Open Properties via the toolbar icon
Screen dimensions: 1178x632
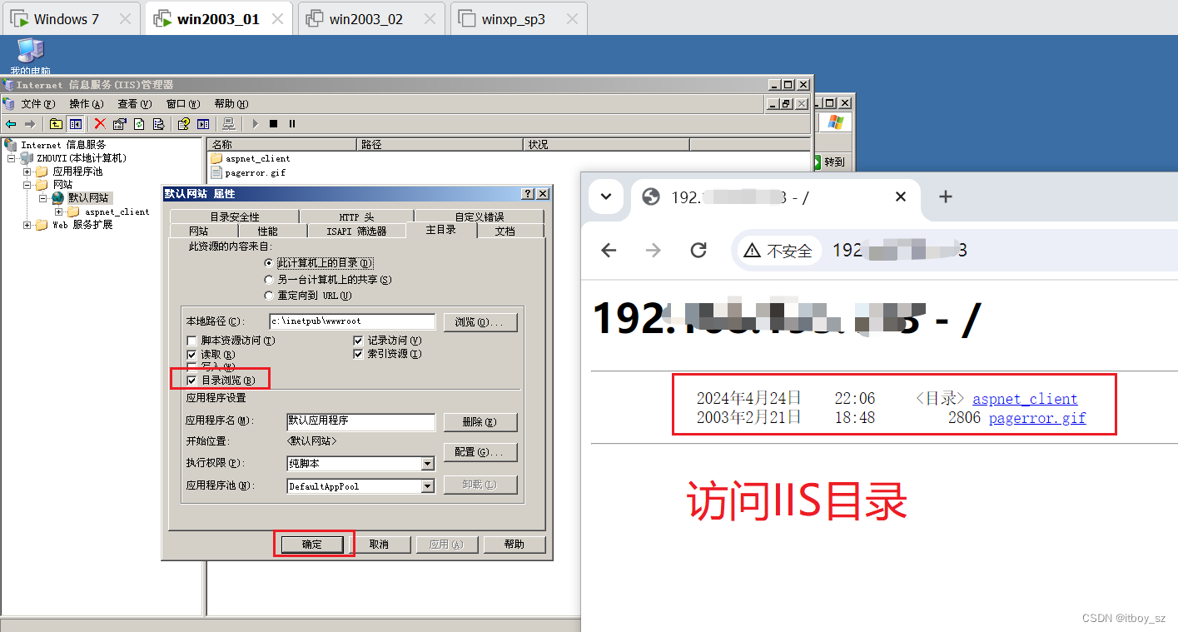point(119,124)
